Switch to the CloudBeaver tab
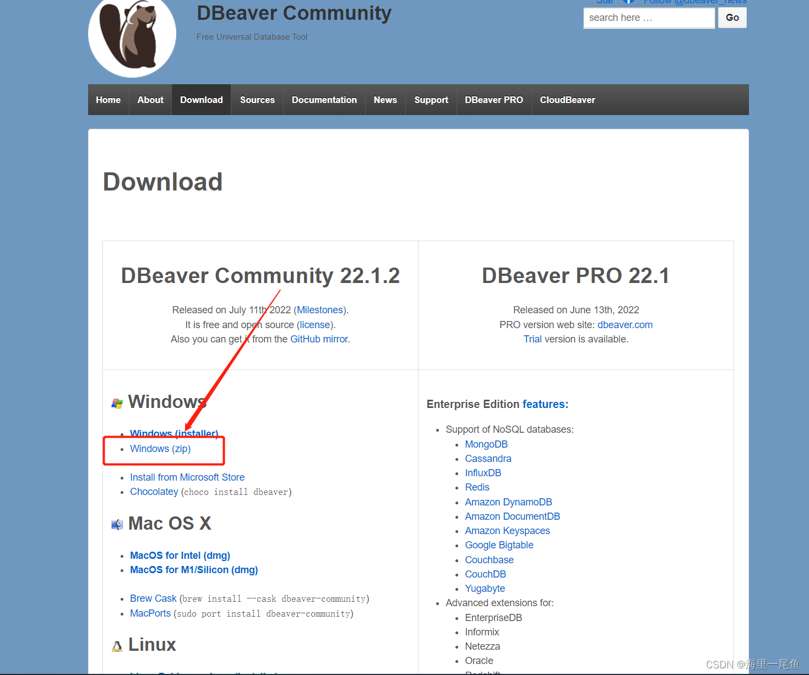The width and height of the screenshot is (809, 675). (x=567, y=100)
